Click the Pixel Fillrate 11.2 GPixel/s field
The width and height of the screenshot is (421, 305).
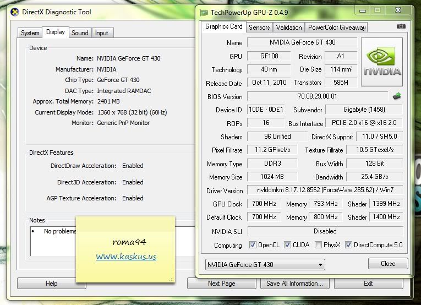(x=272, y=150)
